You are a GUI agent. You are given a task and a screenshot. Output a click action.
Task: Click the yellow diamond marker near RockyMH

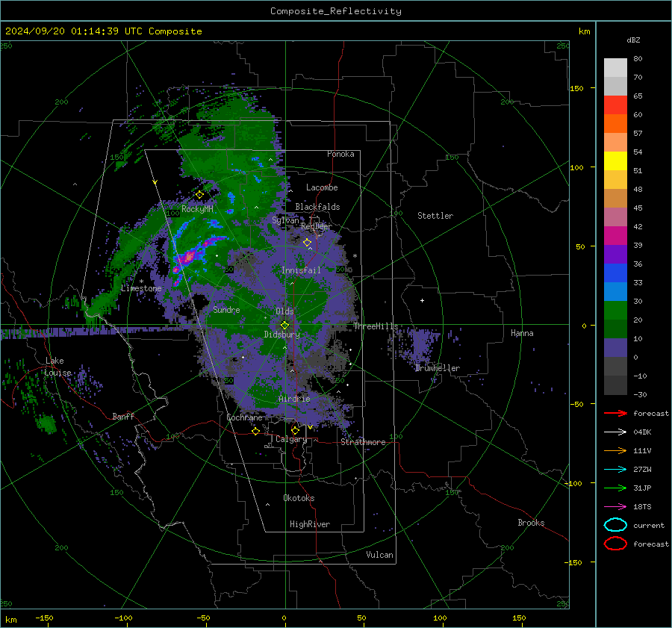point(199,195)
